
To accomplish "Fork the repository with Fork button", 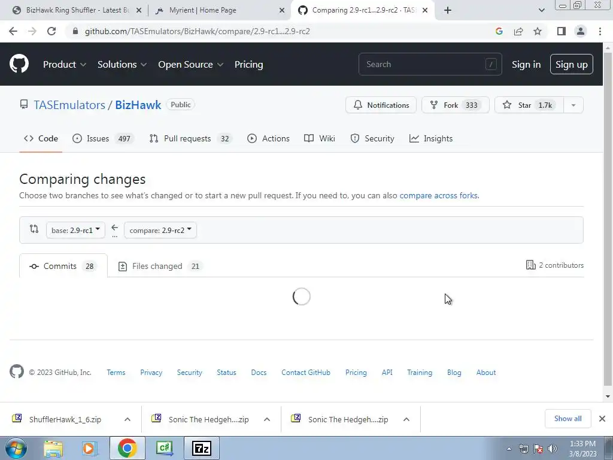I will (455, 105).
